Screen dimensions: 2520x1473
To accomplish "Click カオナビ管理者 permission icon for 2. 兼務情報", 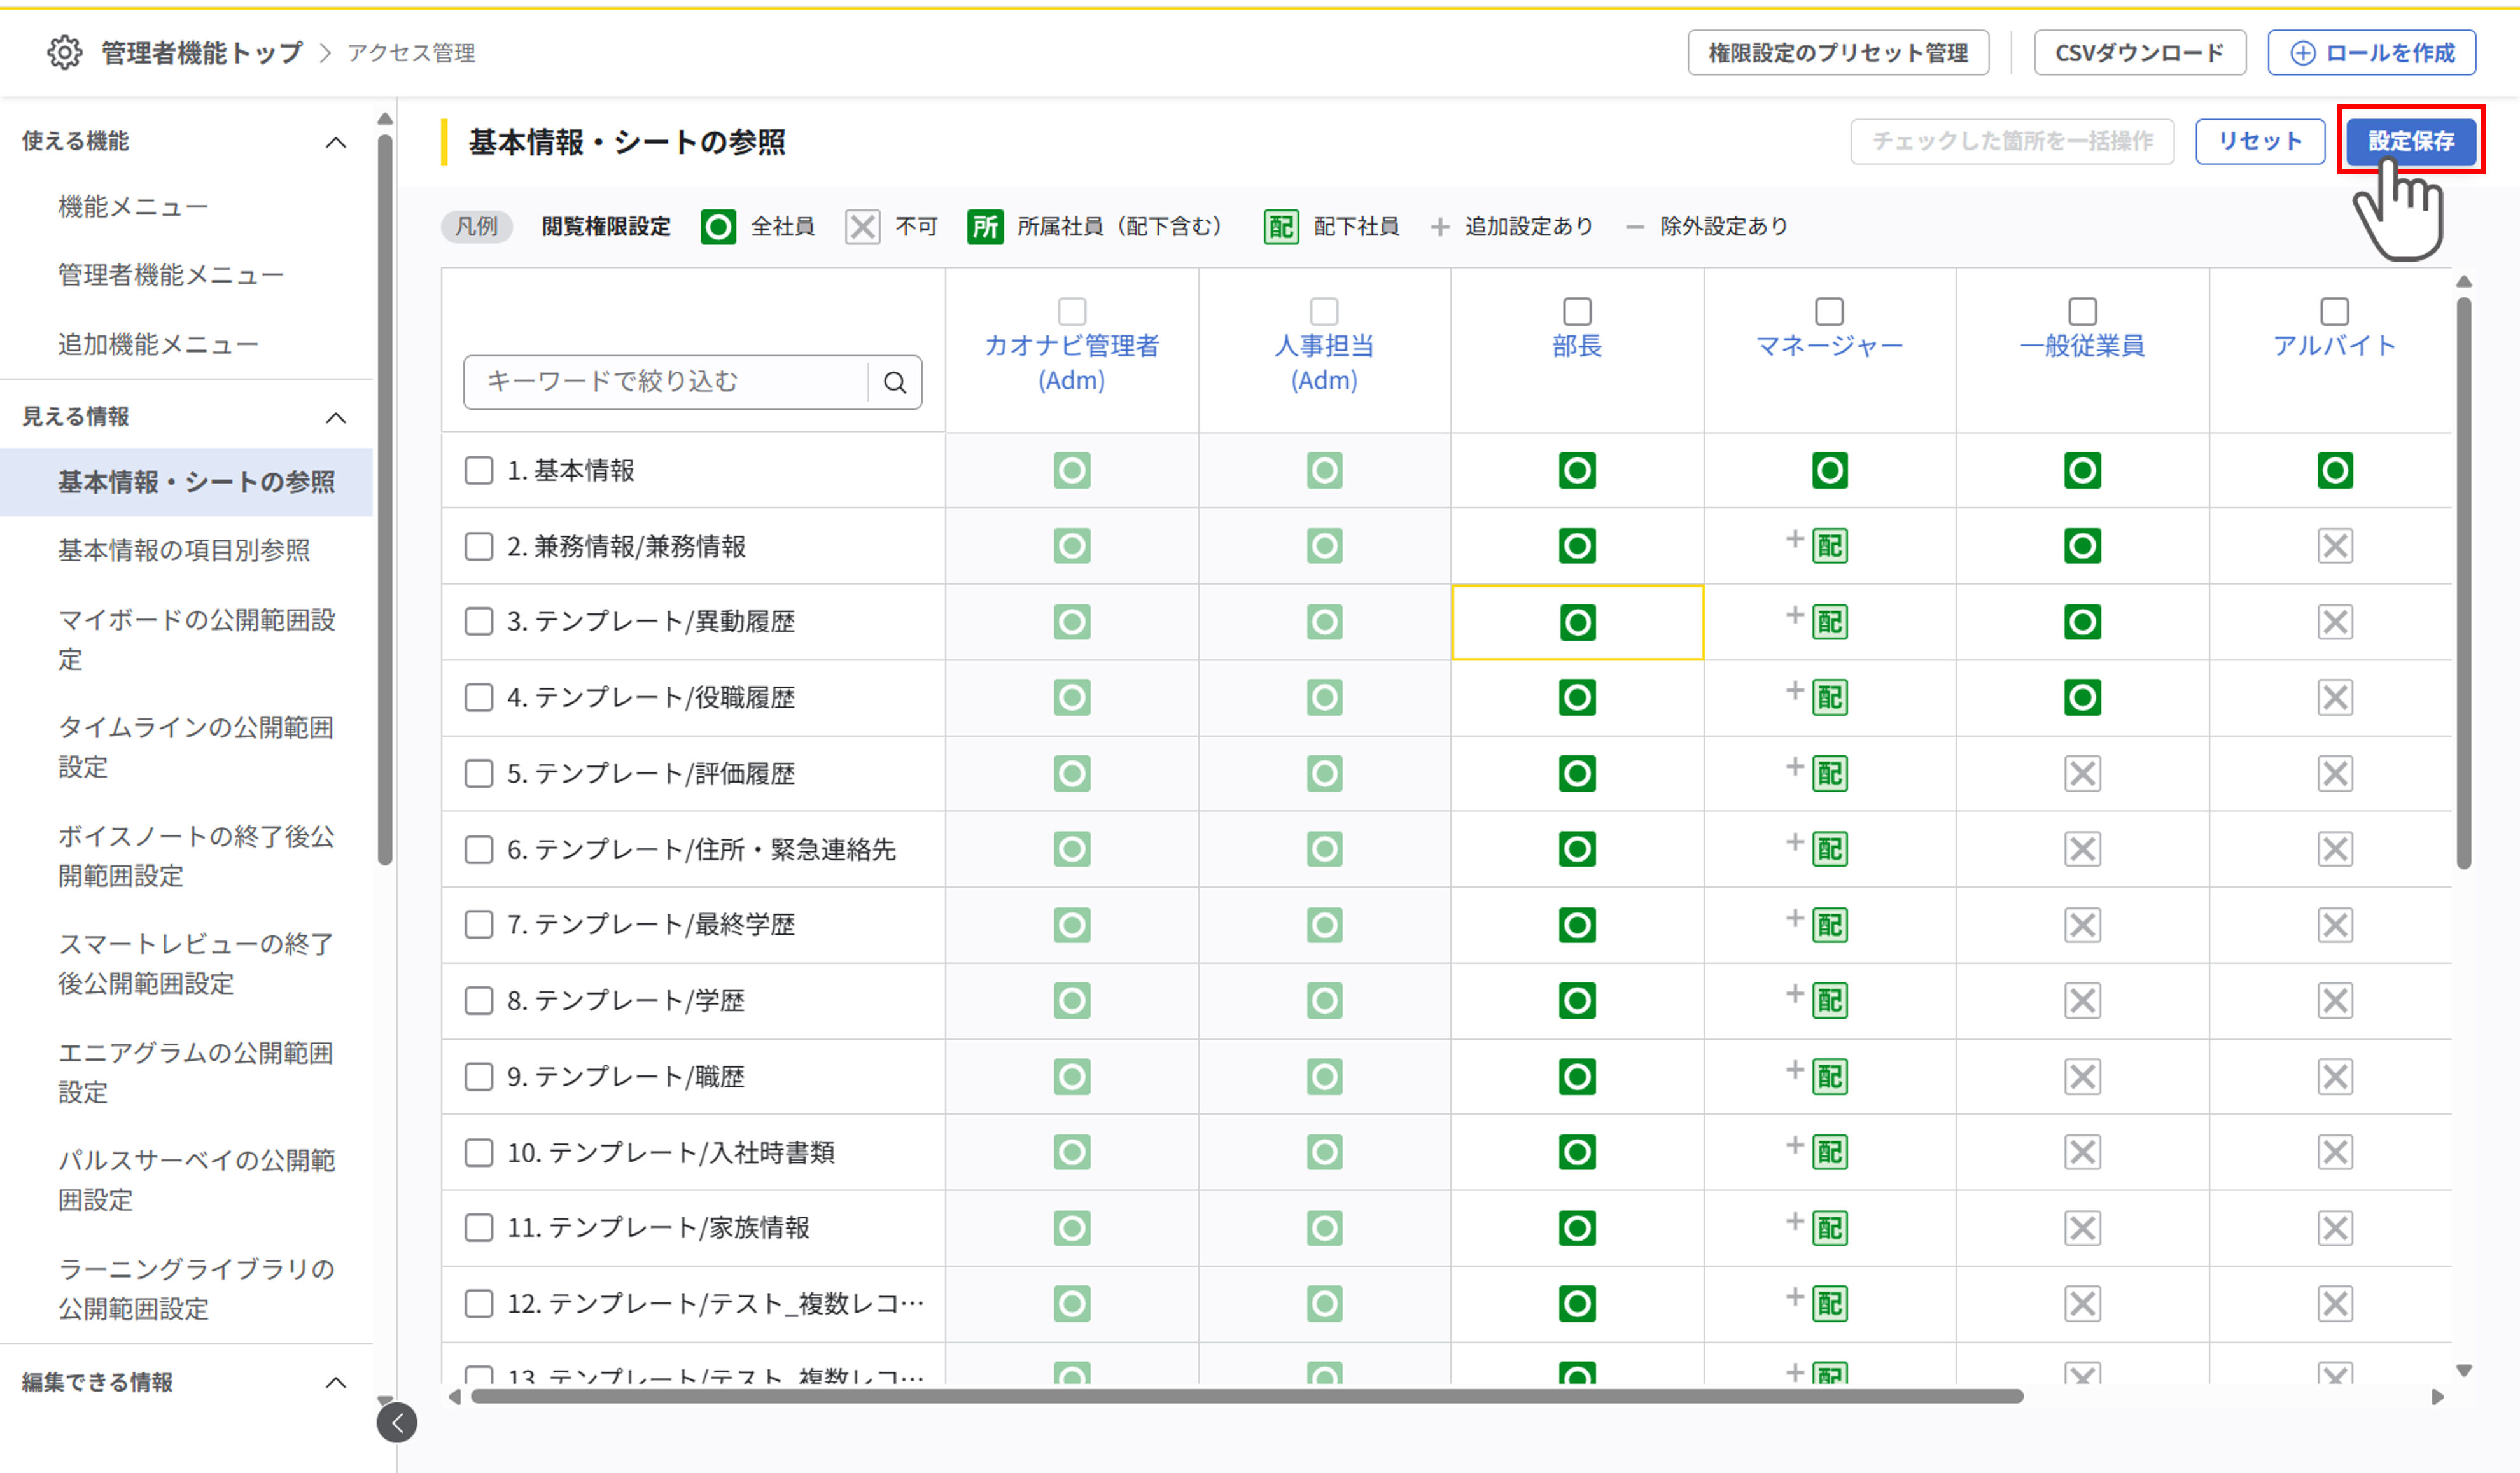I will click(x=1072, y=546).
